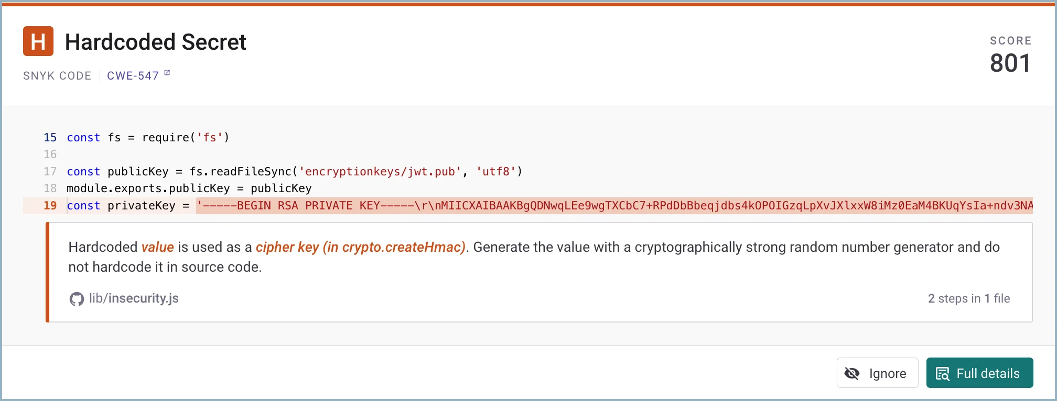The width and height of the screenshot is (1057, 401).
Task: Select the Hardcoded Secret title heading
Action: click(155, 42)
